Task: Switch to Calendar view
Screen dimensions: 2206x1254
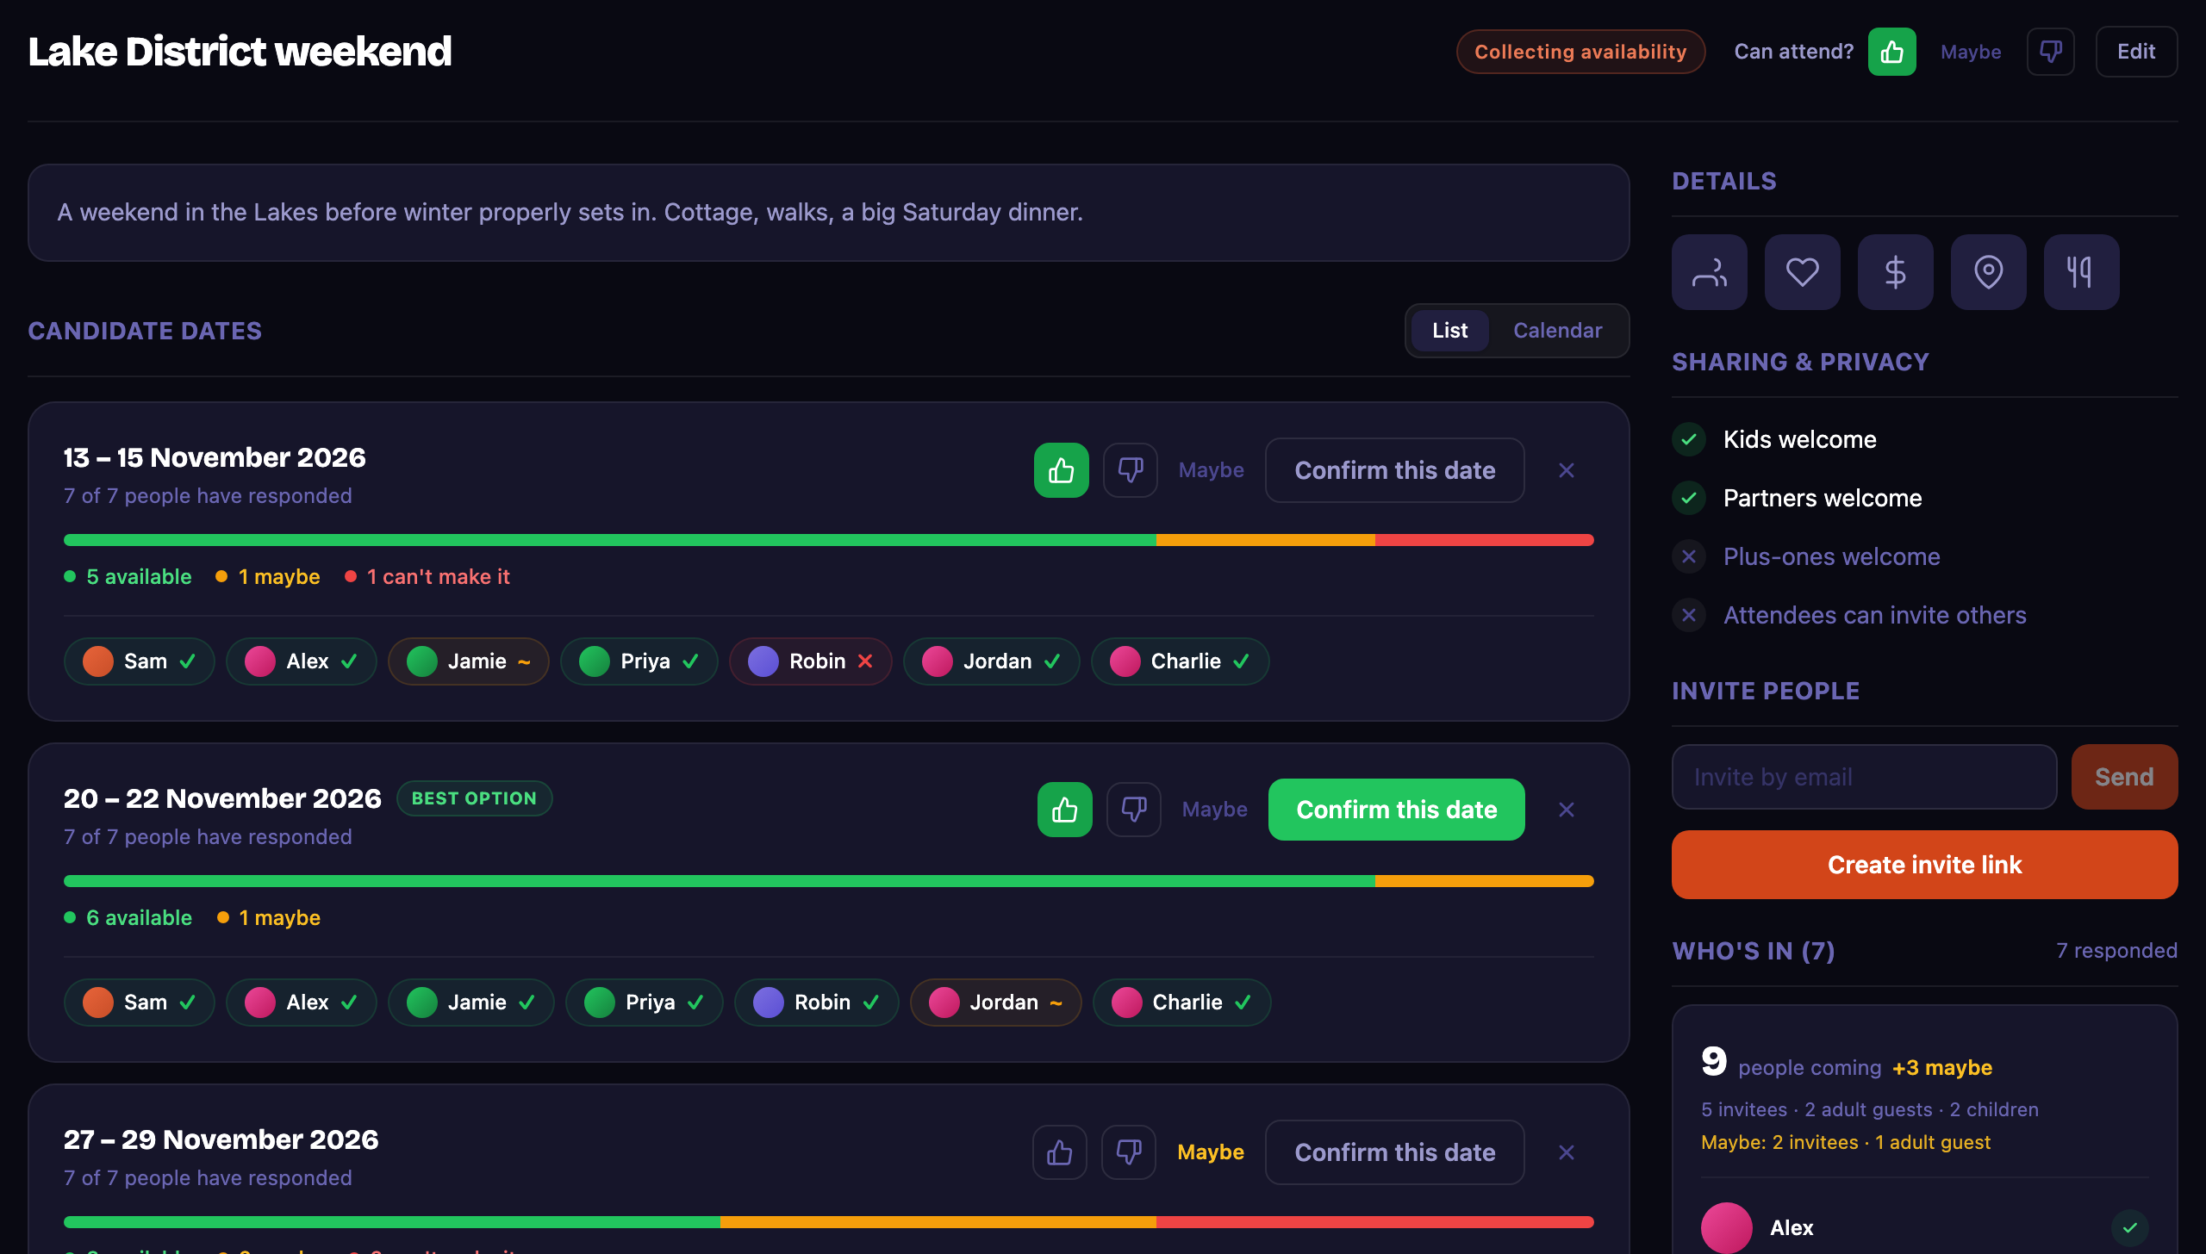Action: point(1557,331)
